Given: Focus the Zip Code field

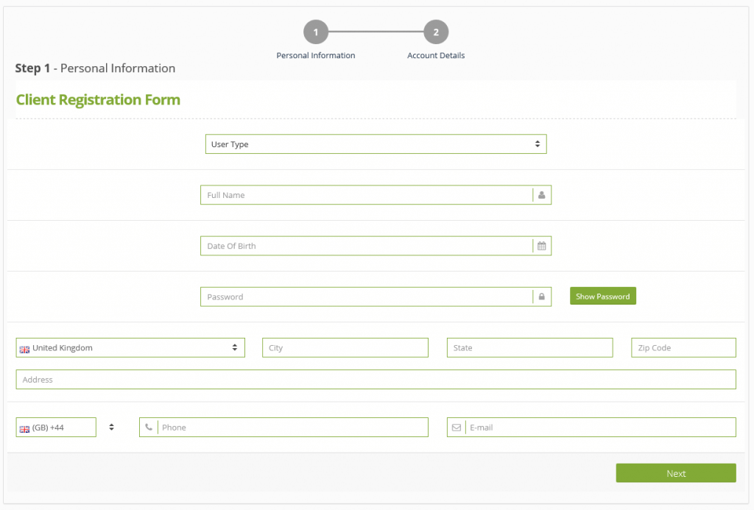Looking at the screenshot, I should pyautogui.click(x=683, y=347).
